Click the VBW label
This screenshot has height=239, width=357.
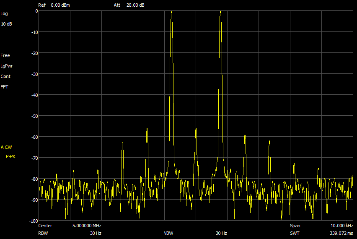pyautogui.click(x=168, y=233)
